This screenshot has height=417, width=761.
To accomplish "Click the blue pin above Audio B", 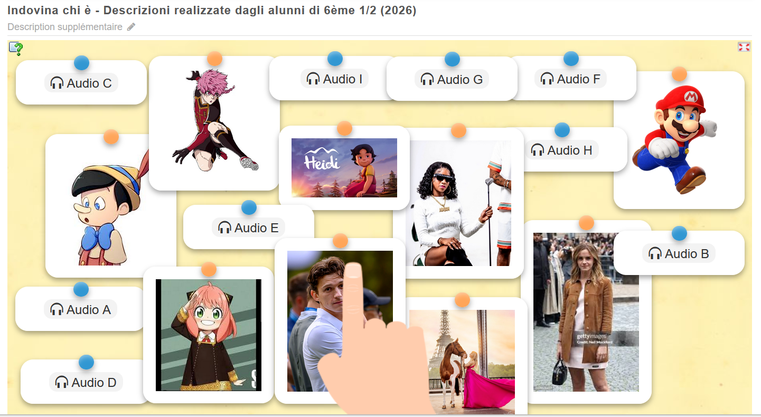I will (679, 233).
